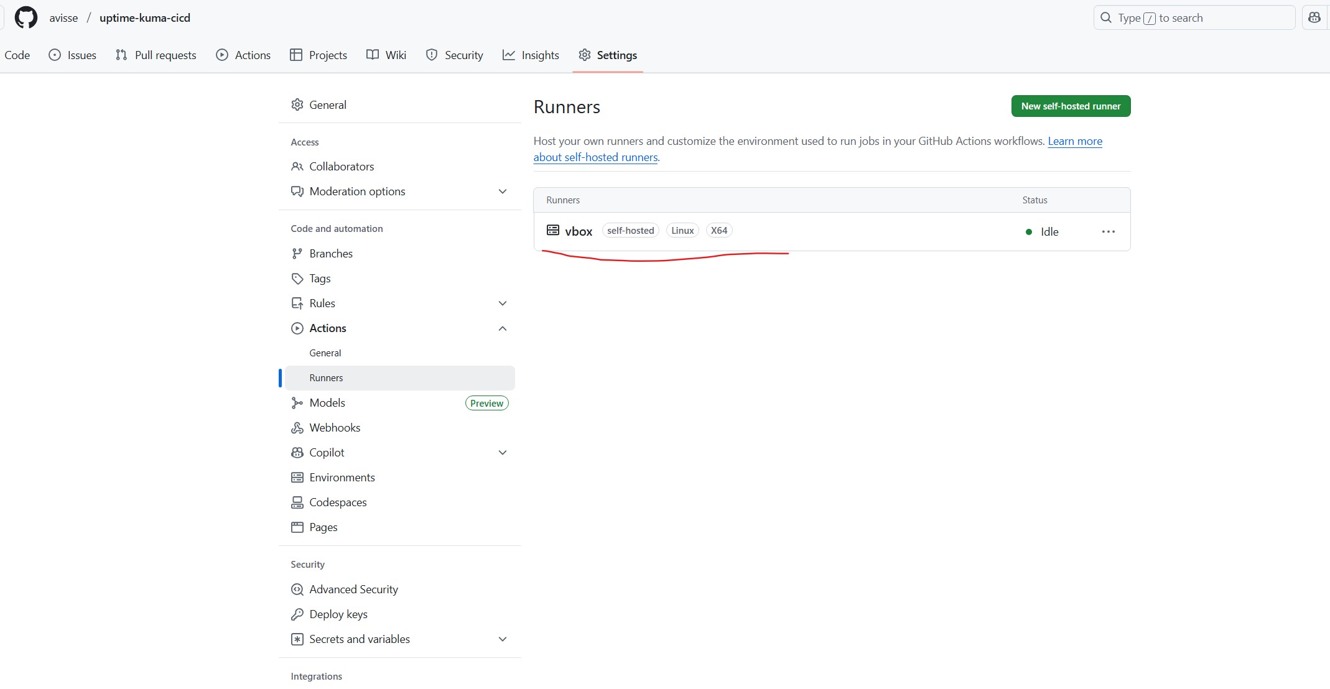Image resolution: width=1330 pixels, height=689 pixels.
Task: Click the Tags sidebar icon
Action: coord(297,279)
